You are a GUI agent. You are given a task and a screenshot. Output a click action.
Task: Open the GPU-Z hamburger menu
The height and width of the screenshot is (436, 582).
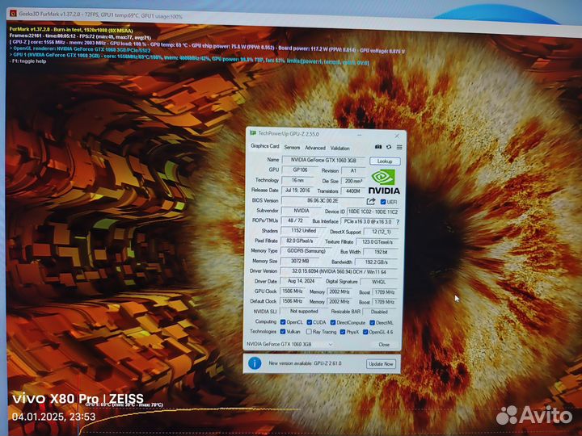tap(399, 147)
